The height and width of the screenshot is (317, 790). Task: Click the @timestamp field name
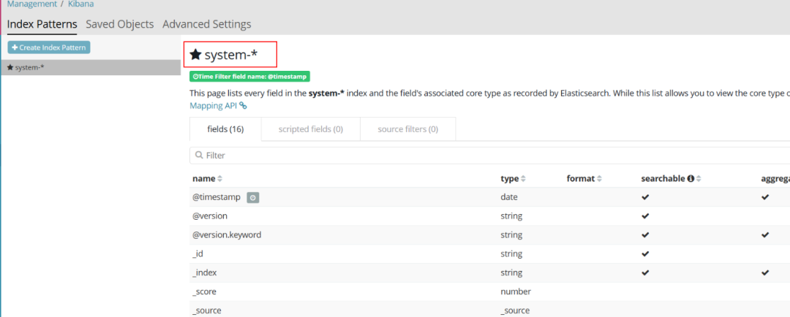click(x=216, y=197)
